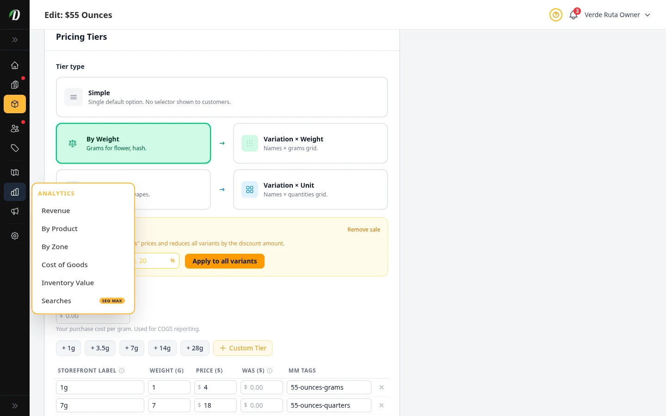Expand the sidebar using the top chevrons
Viewport: 666px width, 416px height.
(15, 40)
